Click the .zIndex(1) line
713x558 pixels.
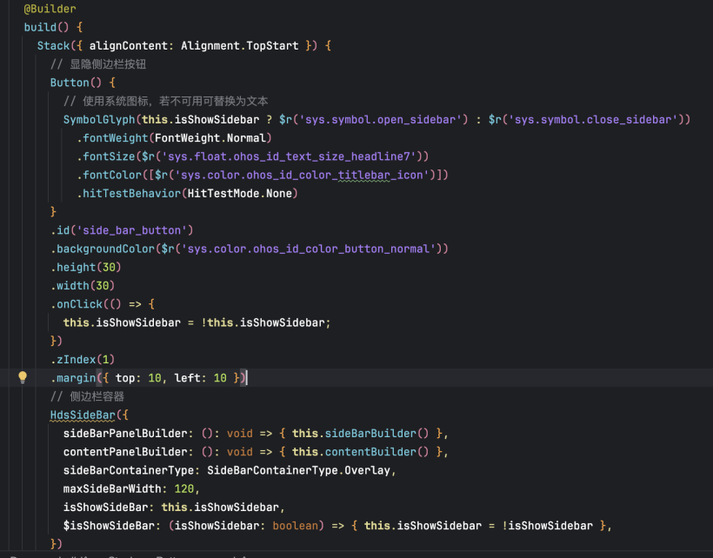82,359
